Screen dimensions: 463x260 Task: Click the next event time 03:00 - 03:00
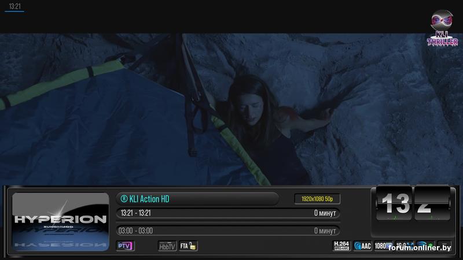135,231
